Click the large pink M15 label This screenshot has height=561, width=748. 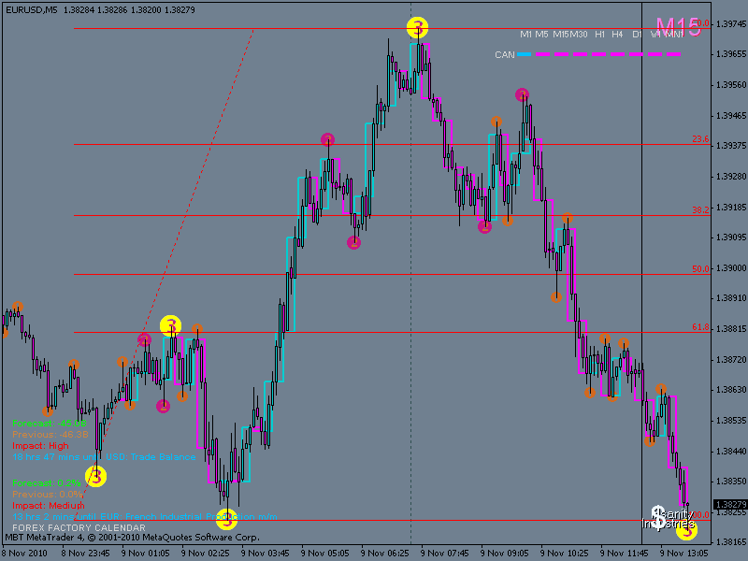click(x=679, y=27)
